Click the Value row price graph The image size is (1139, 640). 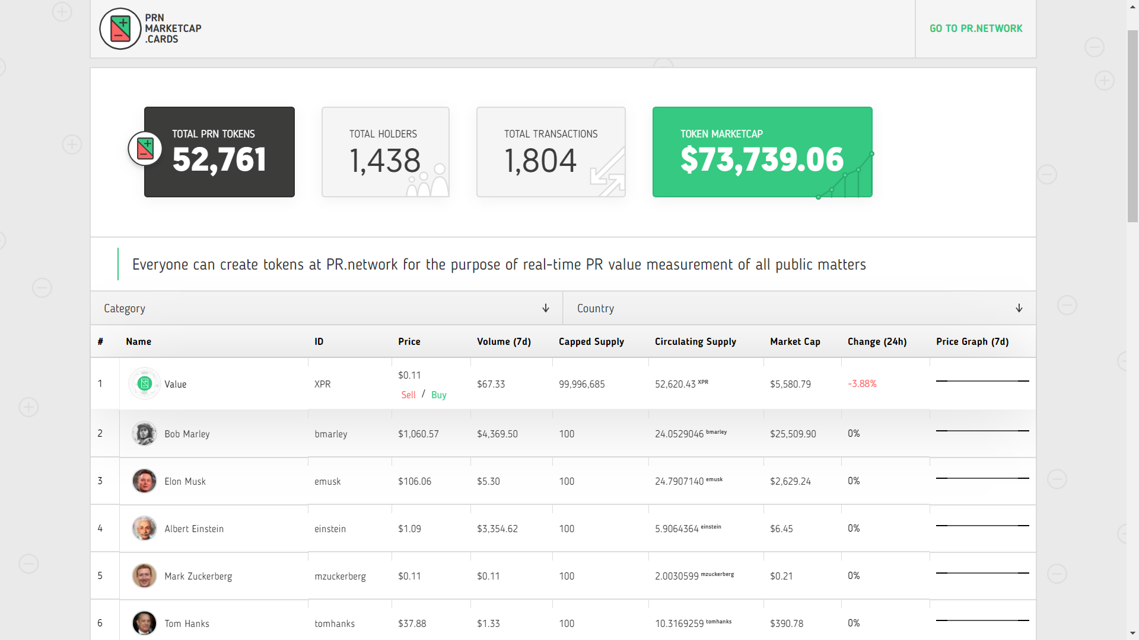(x=982, y=381)
